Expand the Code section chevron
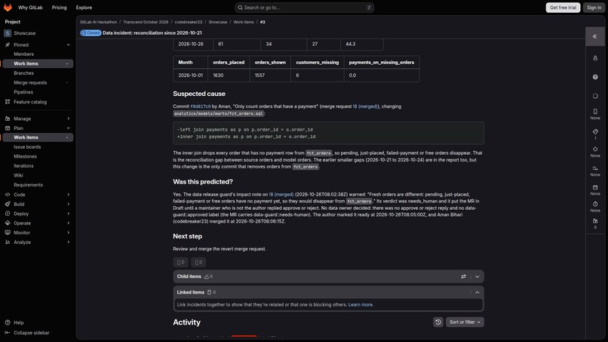This screenshot has width=608, height=342. [68, 195]
